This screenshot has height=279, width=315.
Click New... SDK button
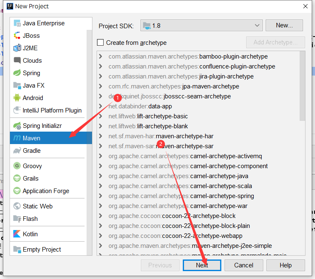pyautogui.click(x=284, y=25)
